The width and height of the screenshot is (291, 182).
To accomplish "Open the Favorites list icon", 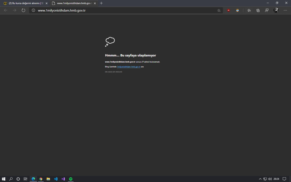I will tap(249, 10).
